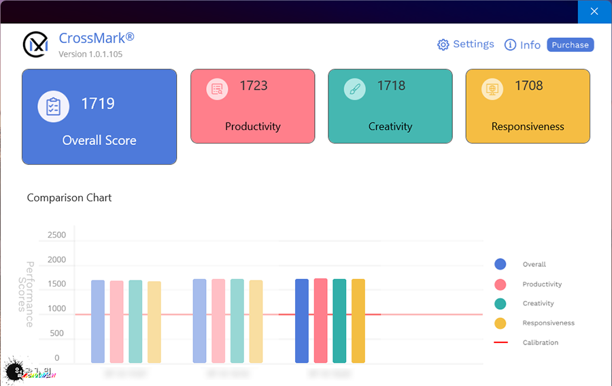Select the Productivity score card
Image resolution: width=612 pixels, height=386 pixels.
pyautogui.click(x=252, y=106)
